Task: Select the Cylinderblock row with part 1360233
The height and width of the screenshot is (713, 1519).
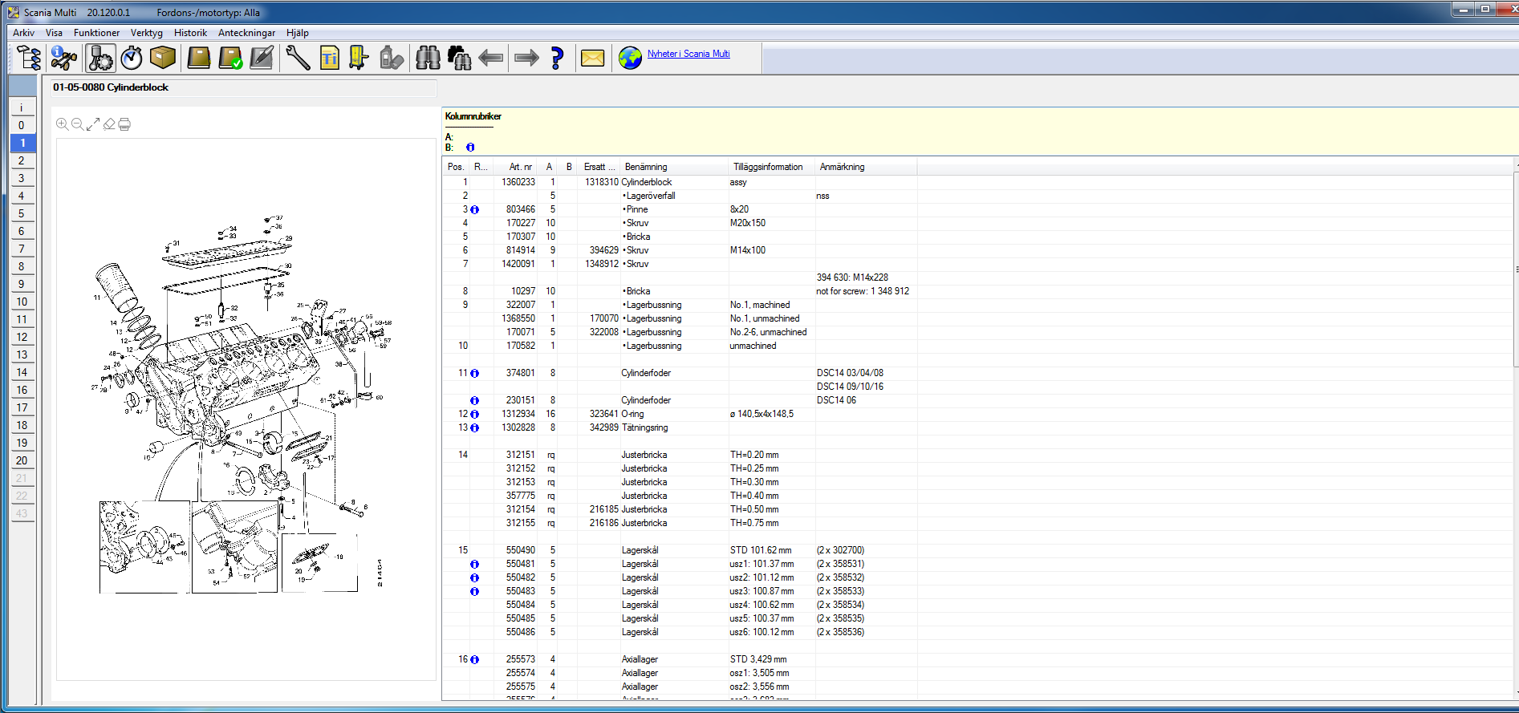Action: (x=646, y=182)
